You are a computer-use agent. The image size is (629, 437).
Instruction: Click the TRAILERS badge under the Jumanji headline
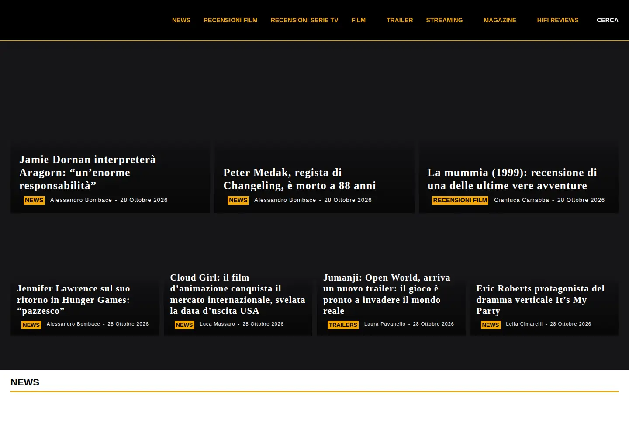coord(343,325)
